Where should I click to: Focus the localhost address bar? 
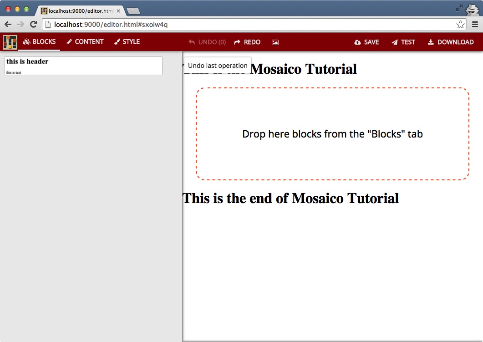click(x=250, y=25)
